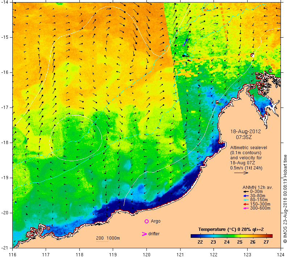This screenshot has height=257, width=290.
Task: Click the '200 1000m' isobath label
Action: pos(108,238)
